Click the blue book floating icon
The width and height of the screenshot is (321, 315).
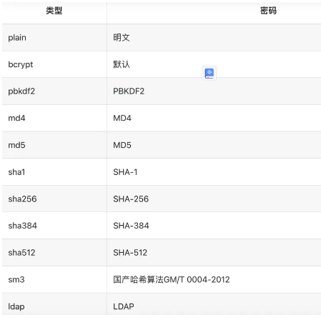click(x=209, y=73)
